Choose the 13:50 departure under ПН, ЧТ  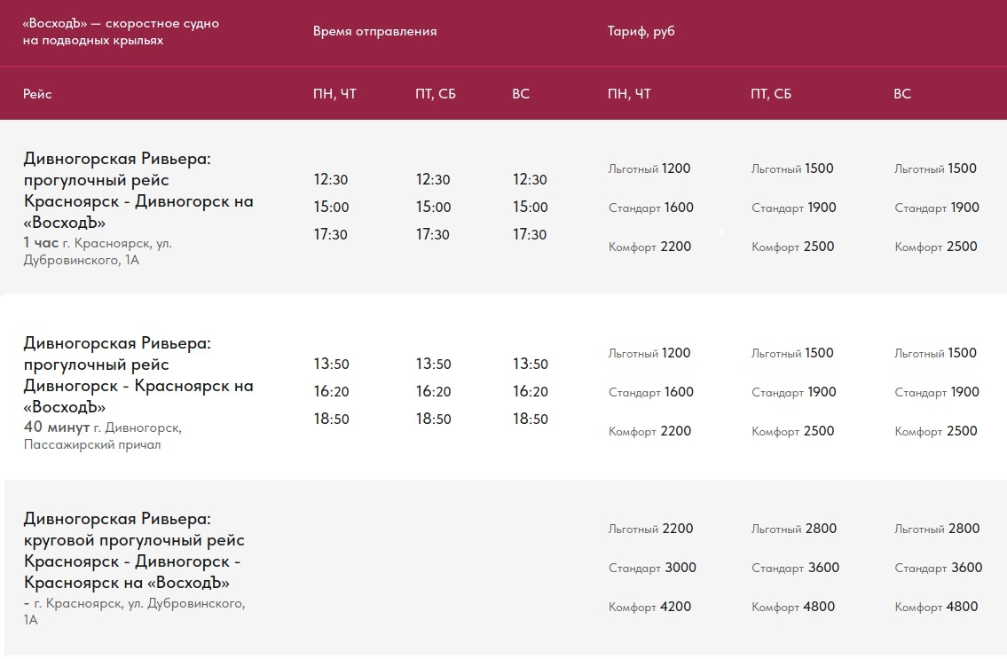(332, 364)
